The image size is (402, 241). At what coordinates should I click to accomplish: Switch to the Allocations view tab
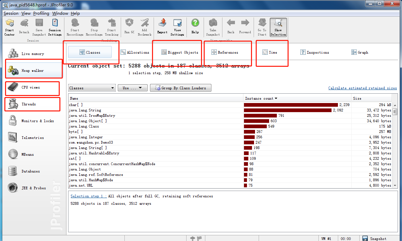tap(135, 52)
